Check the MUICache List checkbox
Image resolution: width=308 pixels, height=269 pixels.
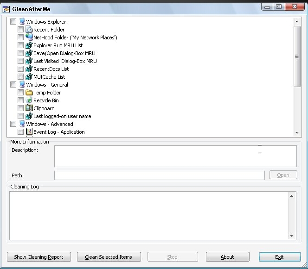(x=20, y=77)
